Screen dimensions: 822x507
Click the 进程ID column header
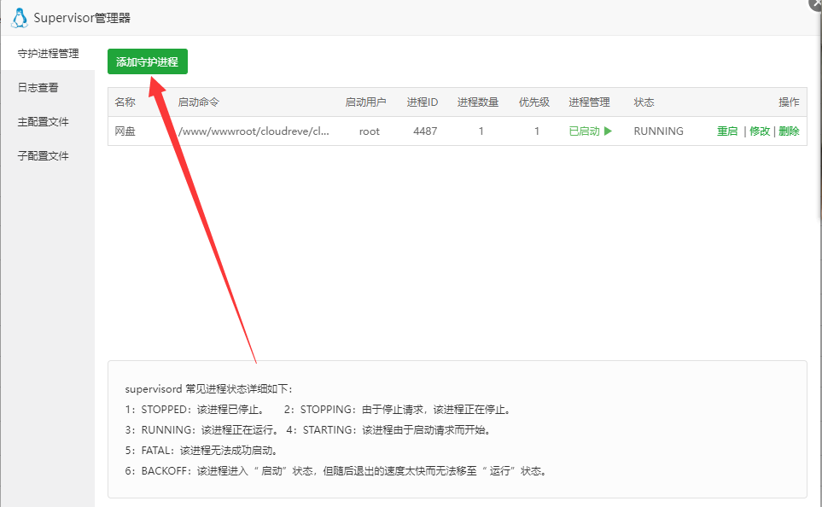[x=423, y=102]
